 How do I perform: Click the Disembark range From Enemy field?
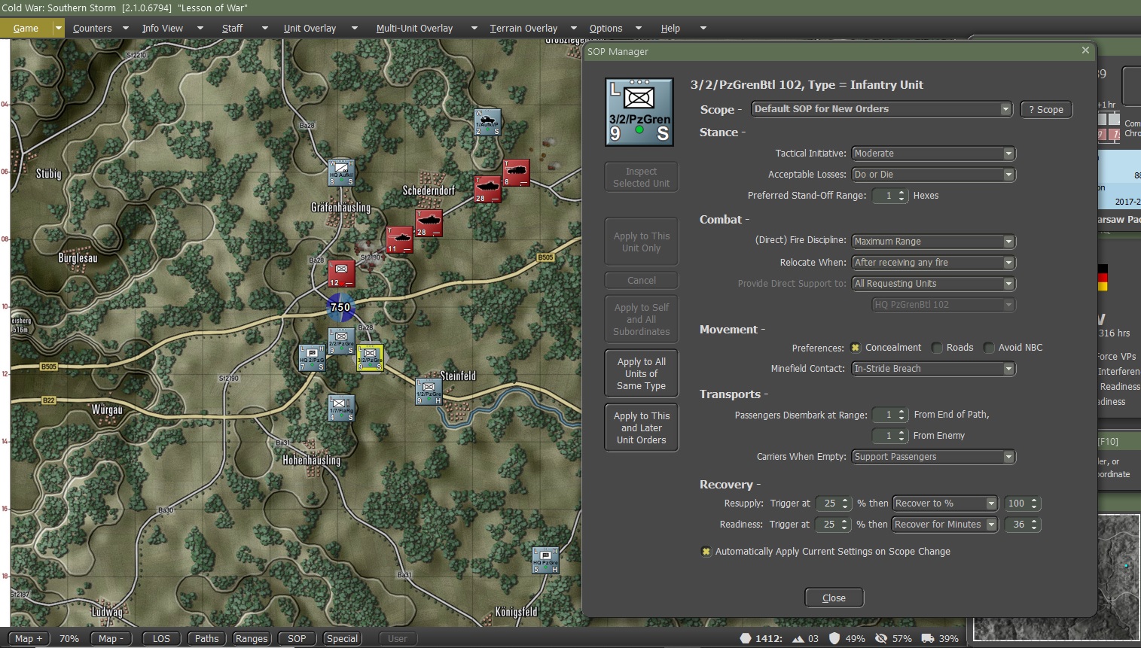point(889,436)
